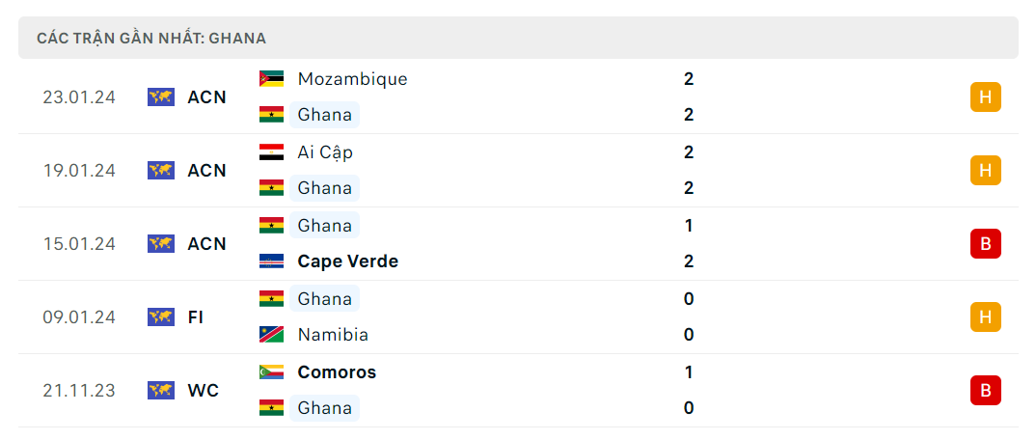Click the orange H badge for Mozambique match

coord(986,97)
